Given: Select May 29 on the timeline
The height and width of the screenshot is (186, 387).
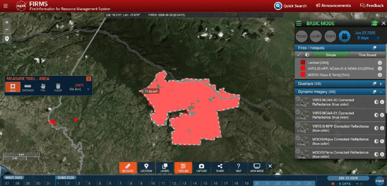Looking at the screenshot, I should [x=28, y=183].
